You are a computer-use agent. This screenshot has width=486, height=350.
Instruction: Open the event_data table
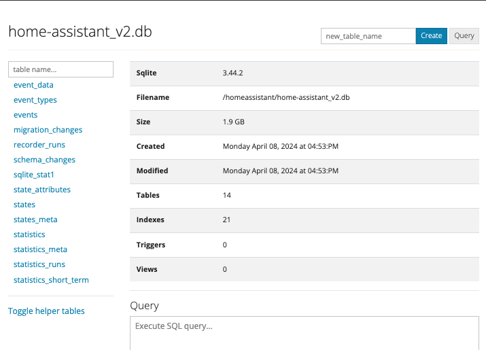coord(33,85)
